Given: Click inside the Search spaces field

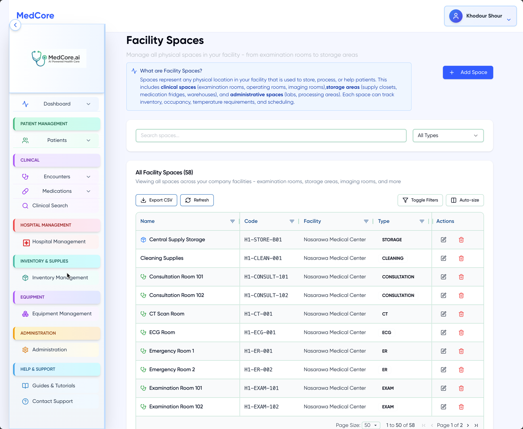Looking at the screenshot, I should pyautogui.click(x=271, y=135).
